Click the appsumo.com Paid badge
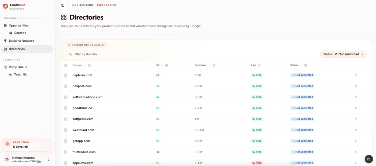The image size is (376, 166). [x=257, y=163]
